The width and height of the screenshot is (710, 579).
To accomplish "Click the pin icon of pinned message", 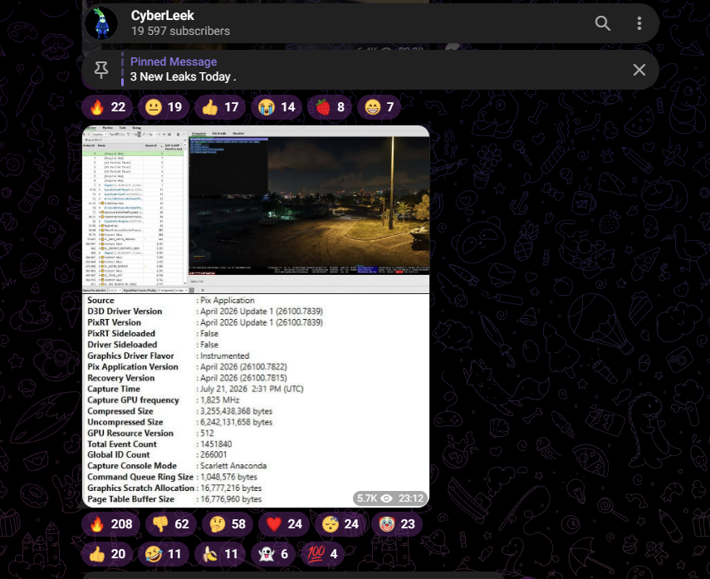I will pyautogui.click(x=101, y=70).
